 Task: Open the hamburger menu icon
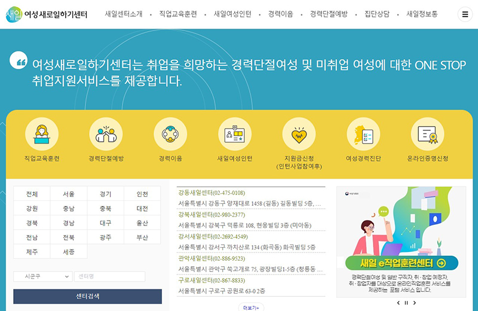pos(465,14)
